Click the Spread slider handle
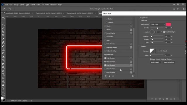Screen dimensions: 187x105 click(152, 40)
